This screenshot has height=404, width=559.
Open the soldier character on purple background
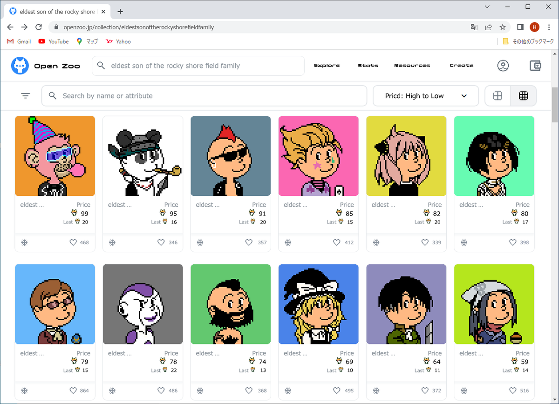click(x=406, y=304)
